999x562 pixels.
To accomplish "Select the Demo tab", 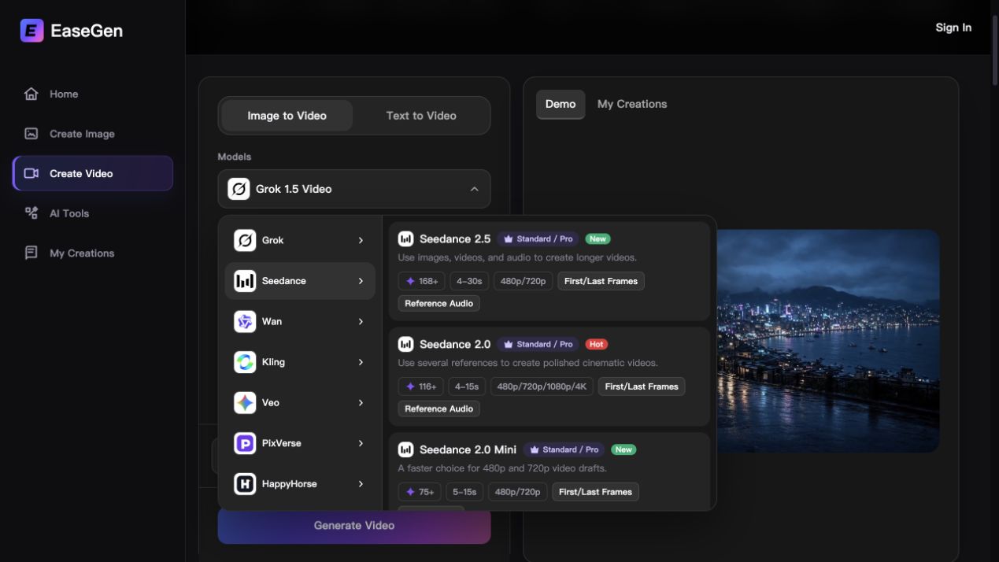I will pyautogui.click(x=561, y=104).
